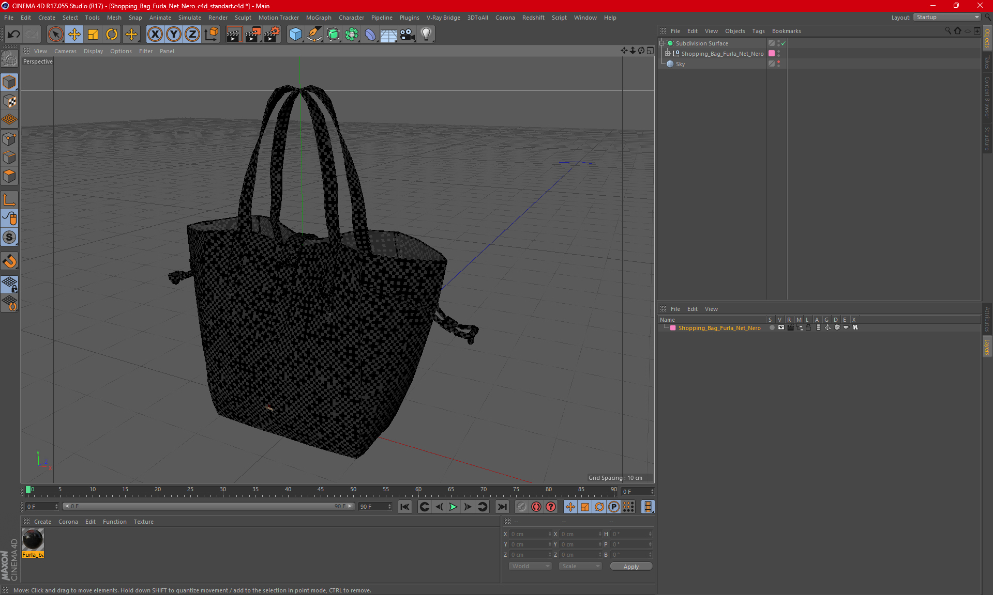This screenshot has height=595, width=993.
Task: Expand the Shopping_Bag_Furla_Net_Nero object node
Action: (668, 54)
